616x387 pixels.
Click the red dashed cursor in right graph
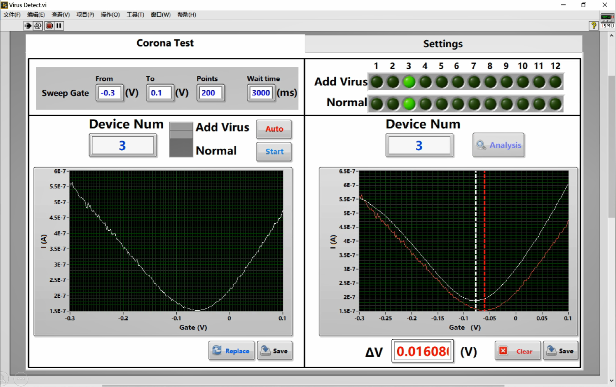coord(484,241)
